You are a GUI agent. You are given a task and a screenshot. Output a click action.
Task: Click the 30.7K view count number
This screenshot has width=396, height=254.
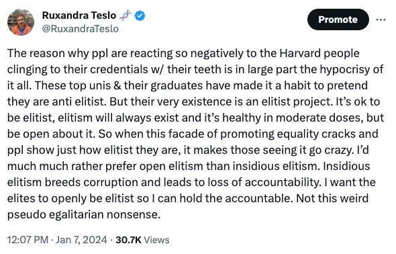tap(128, 240)
